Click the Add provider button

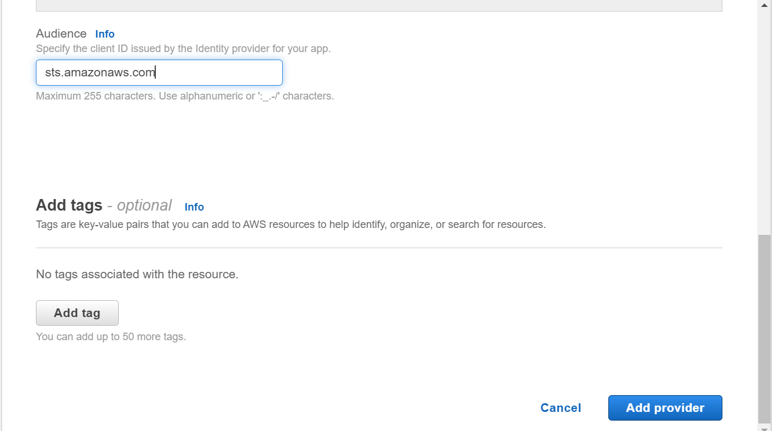(665, 408)
